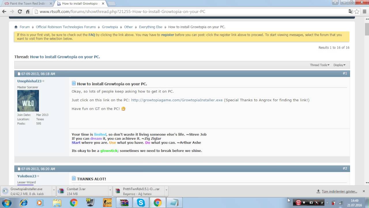Click the address bar URL field

click(190, 12)
